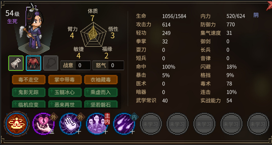The image size is (272, 145).
Task: Click the 怒气 value field
Action: (116, 65)
